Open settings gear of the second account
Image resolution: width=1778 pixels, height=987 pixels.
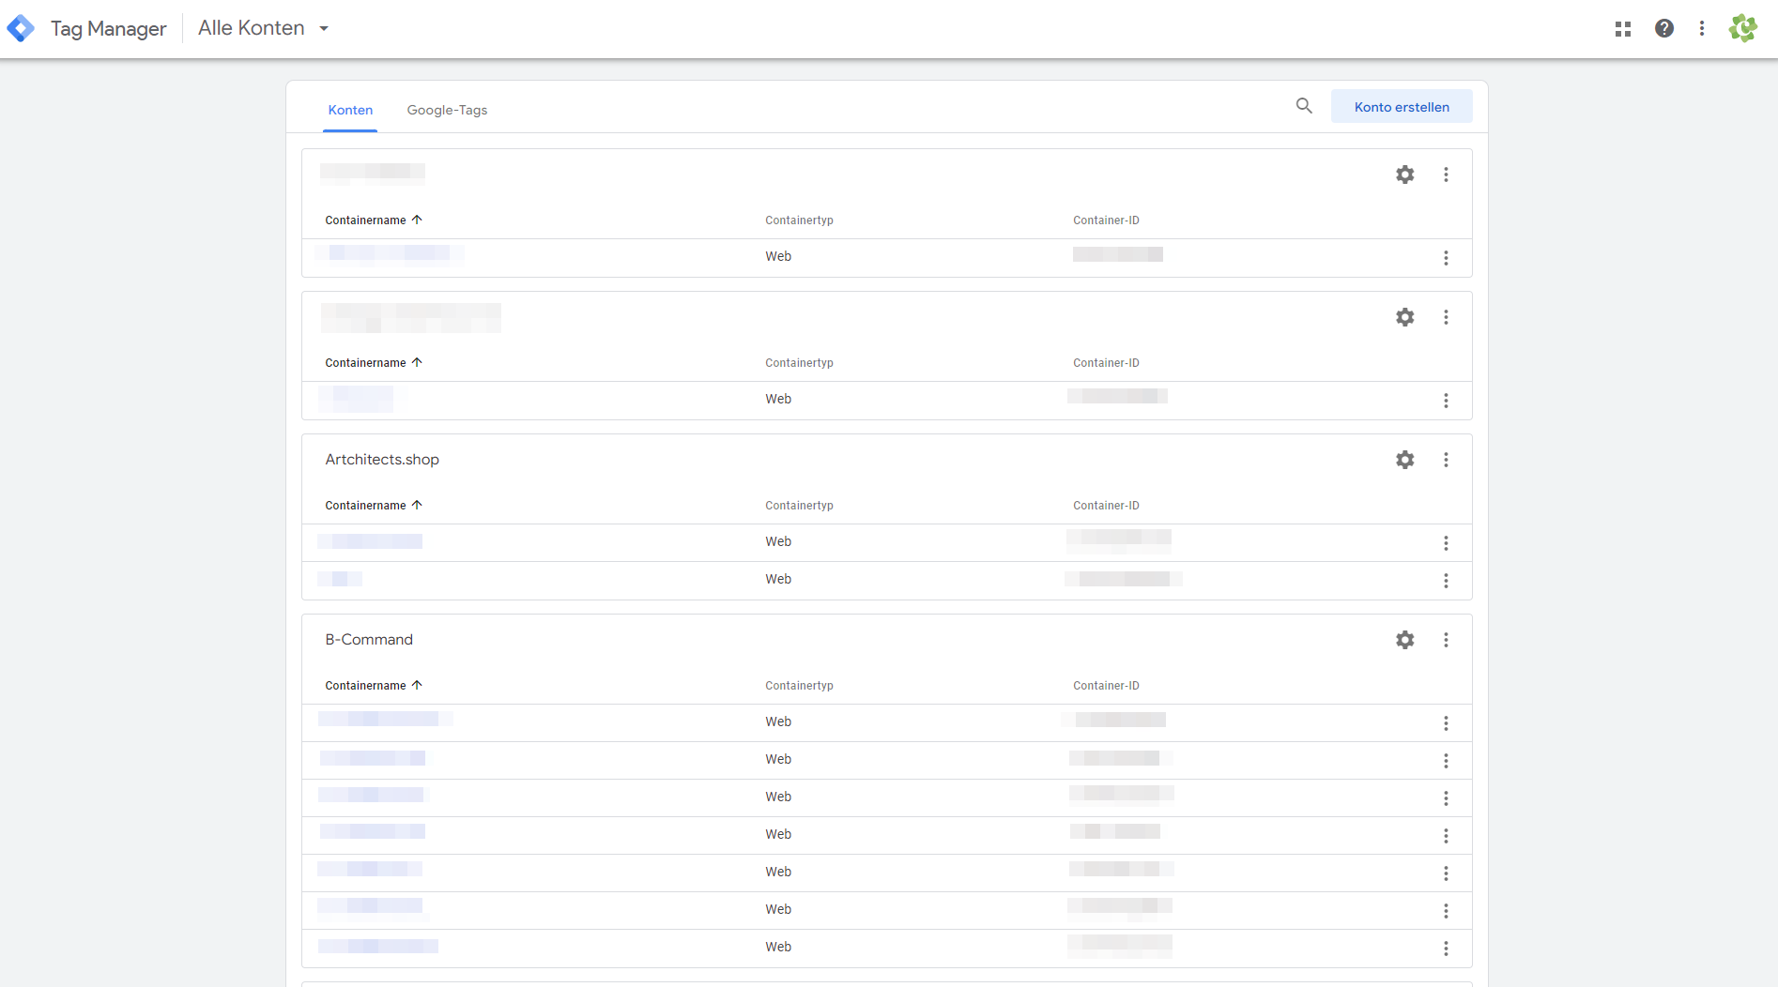(x=1405, y=317)
